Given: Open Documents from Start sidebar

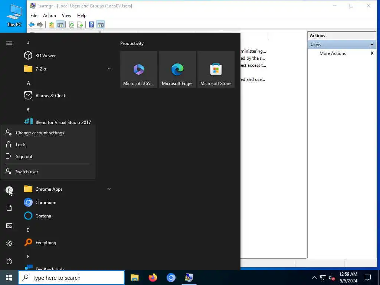Looking at the screenshot, I should tap(9, 208).
